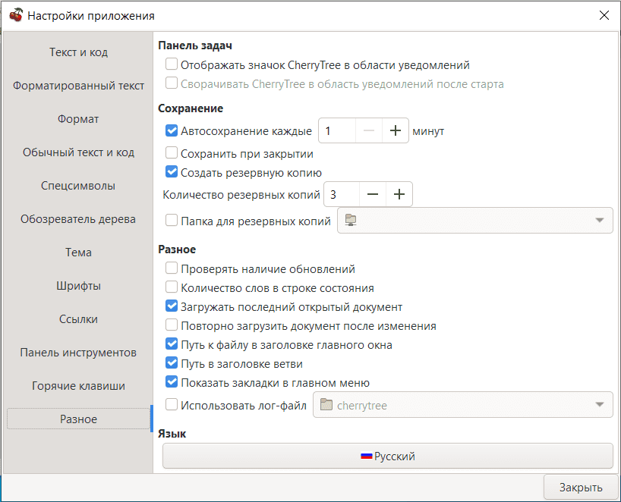The image size is (621, 502).
Task: Disable "Создать резервную копию" checkbox
Action: point(172,172)
